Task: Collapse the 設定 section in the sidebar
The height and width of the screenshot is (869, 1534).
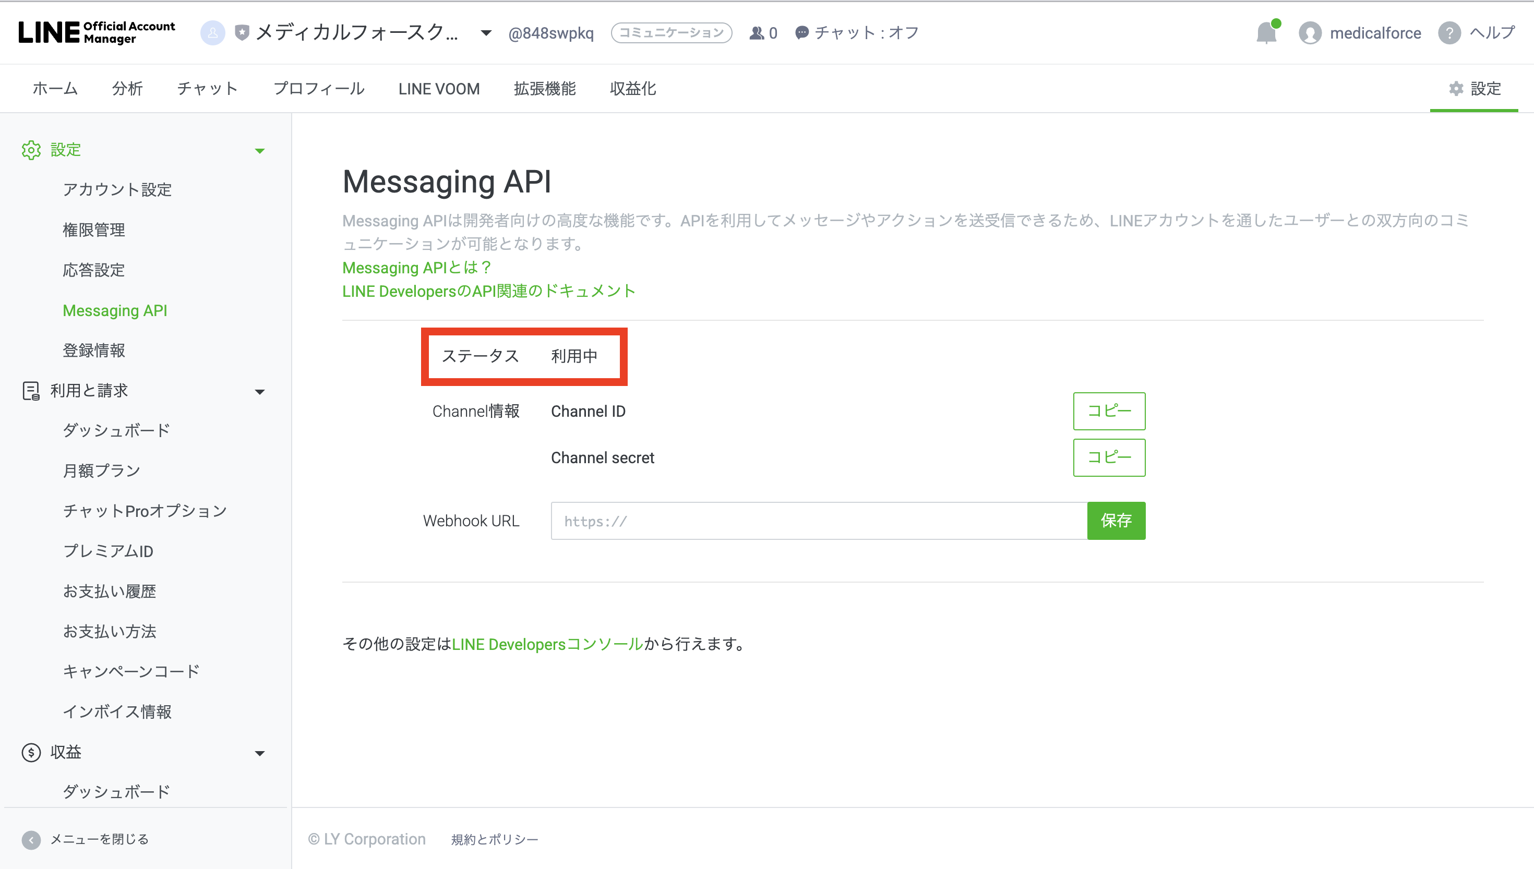Action: click(260, 150)
